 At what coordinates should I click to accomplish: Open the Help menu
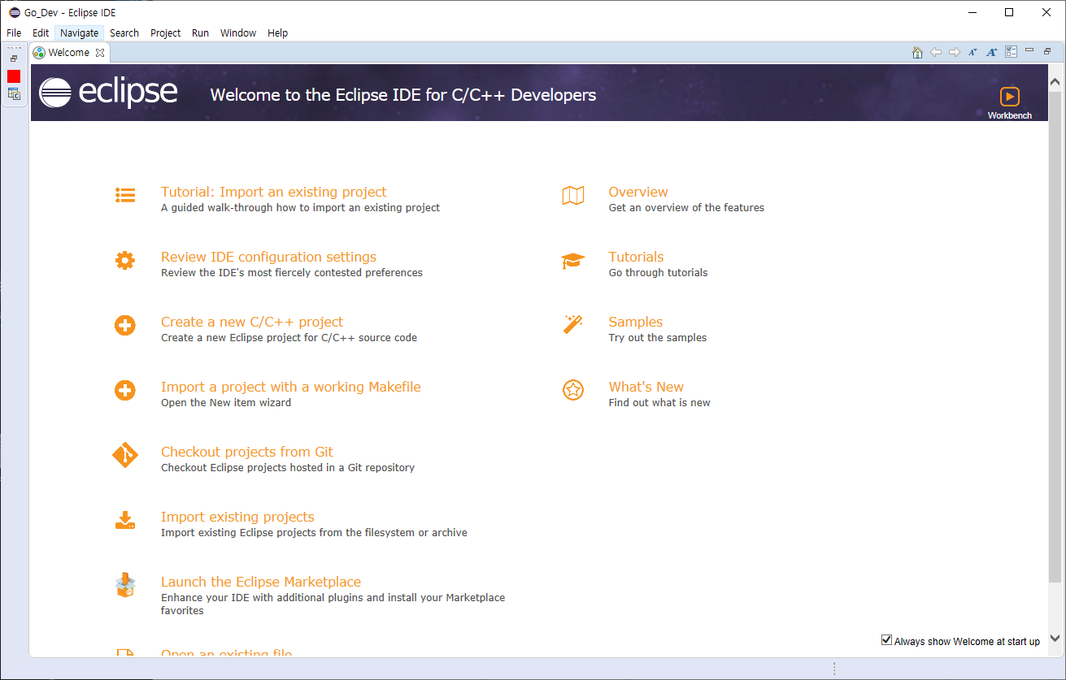tap(278, 33)
